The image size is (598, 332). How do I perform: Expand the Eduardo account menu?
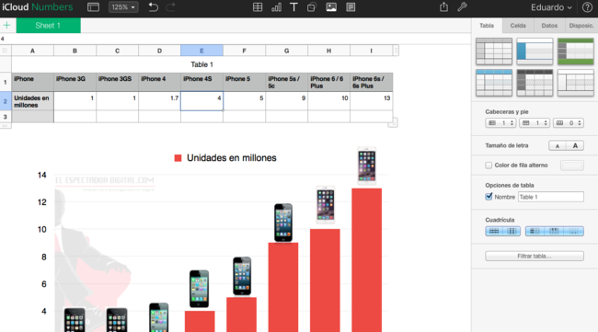coord(551,7)
